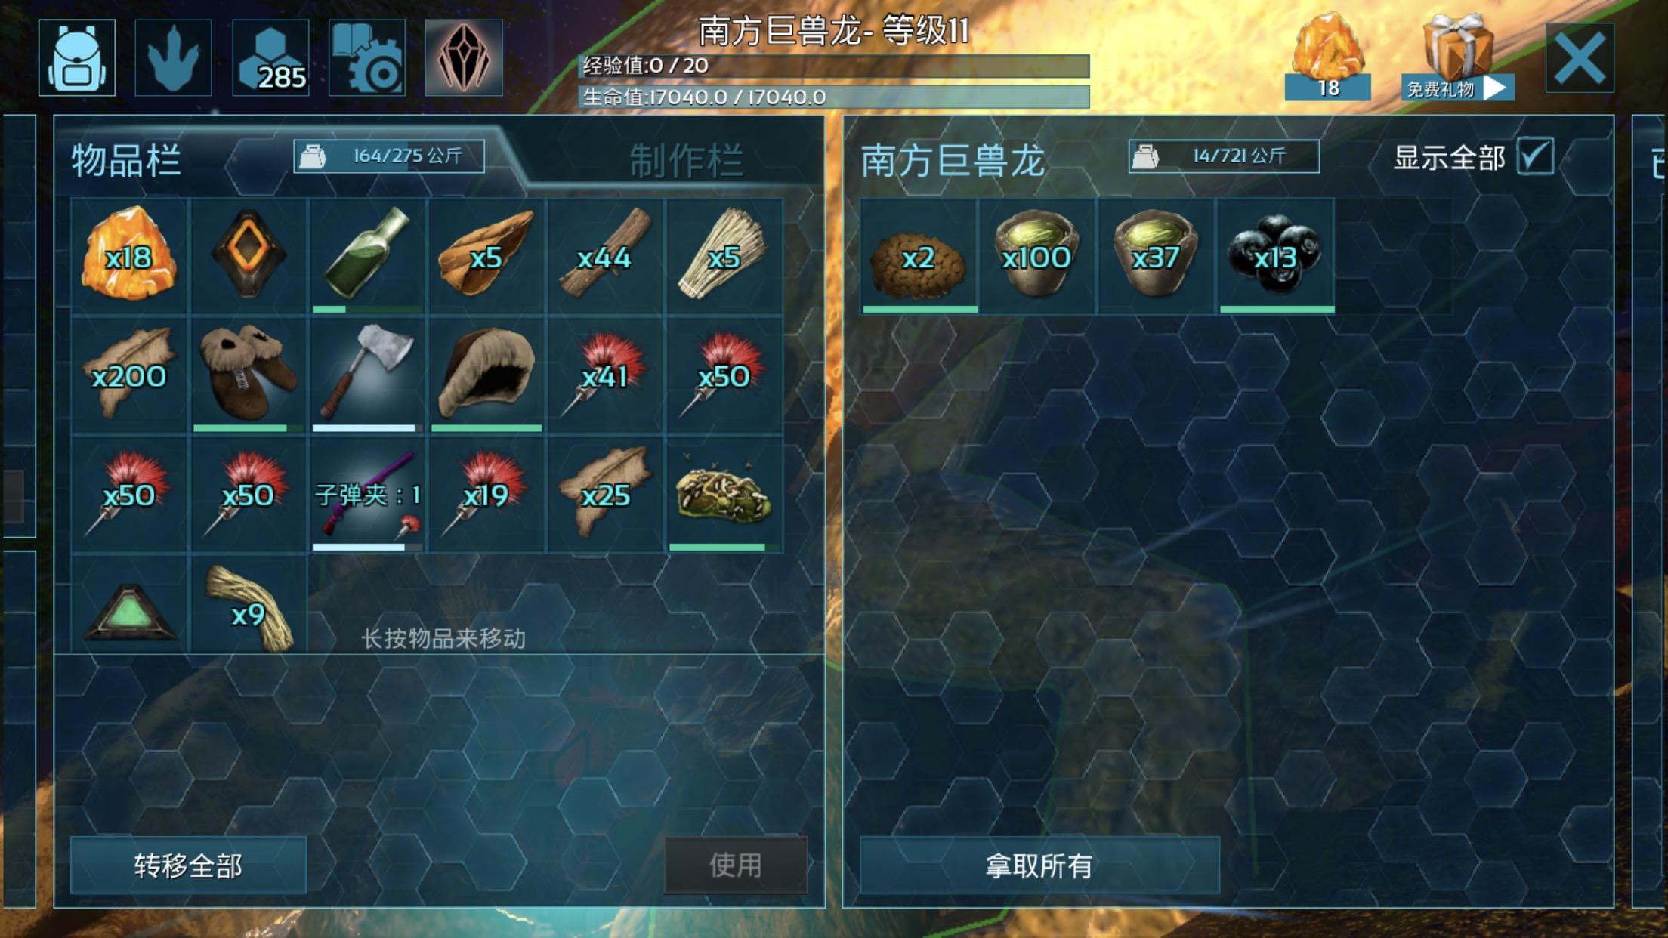Open the amber currency icon showing 18
This screenshot has width=1668, height=938.
point(1328,57)
